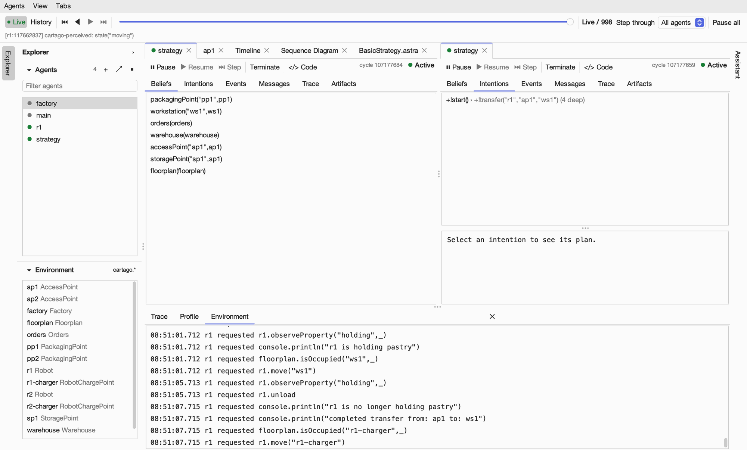Click the vertical Explorer sidebar tab
Viewport: 747px width, 450px height.
tap(8, 63)
